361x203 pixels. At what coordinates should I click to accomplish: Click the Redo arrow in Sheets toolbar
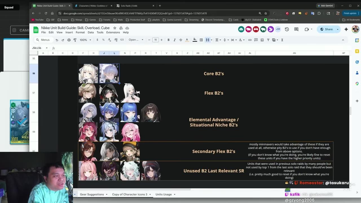pyautogui.click(x=63, y=40)
